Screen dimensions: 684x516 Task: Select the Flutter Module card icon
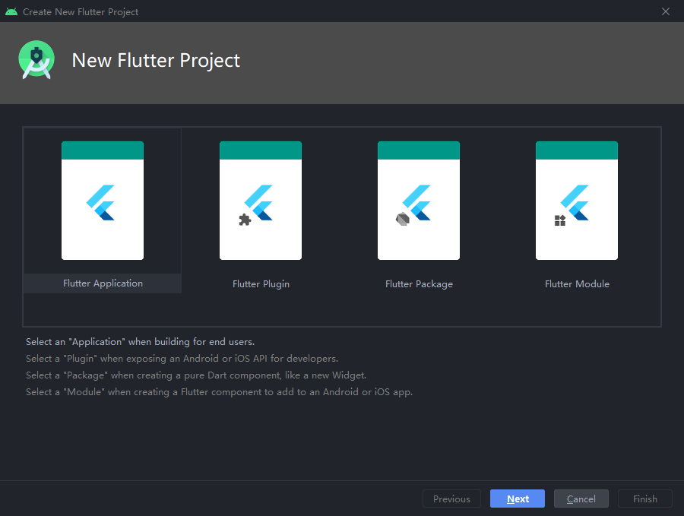(x=577, y=201)
